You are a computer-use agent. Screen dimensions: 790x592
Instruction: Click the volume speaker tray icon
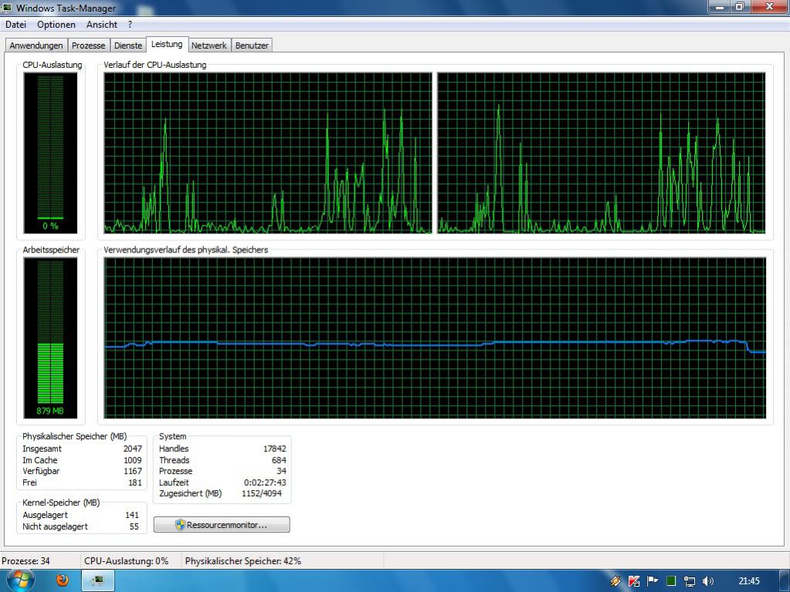click(708, 581)
